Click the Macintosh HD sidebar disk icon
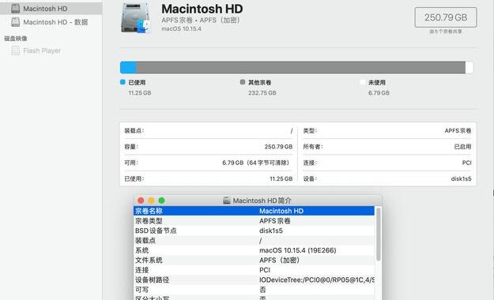494x300 pixels. point(16,9)
